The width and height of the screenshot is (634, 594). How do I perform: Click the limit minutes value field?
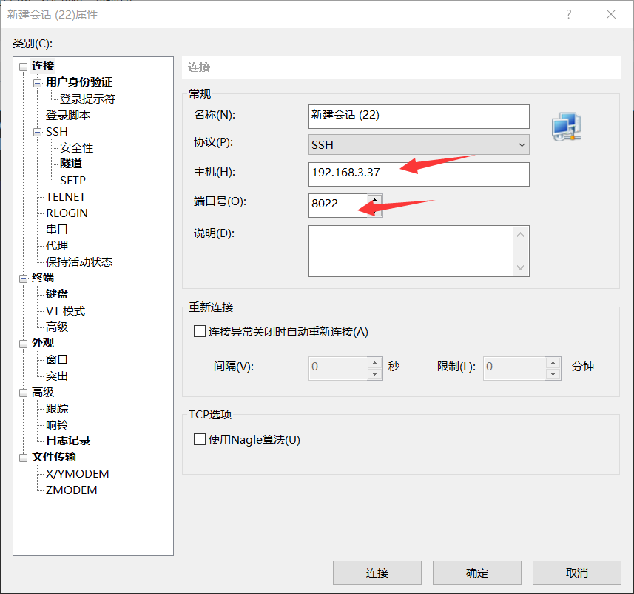(x=515, y=368)
